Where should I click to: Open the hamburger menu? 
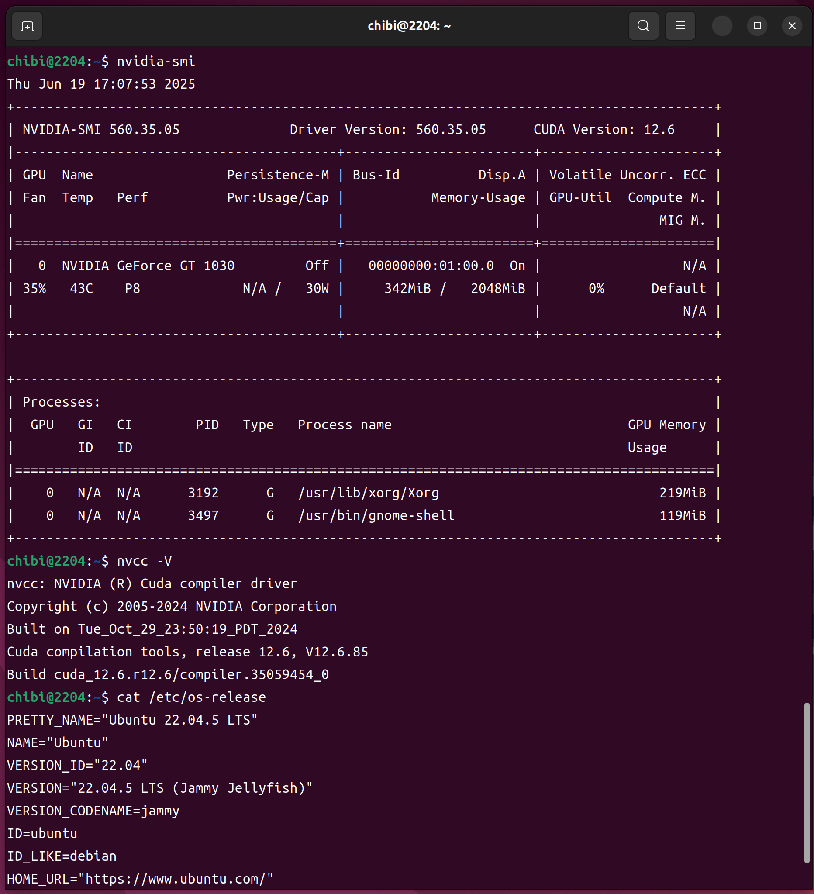tap(679, 26)
